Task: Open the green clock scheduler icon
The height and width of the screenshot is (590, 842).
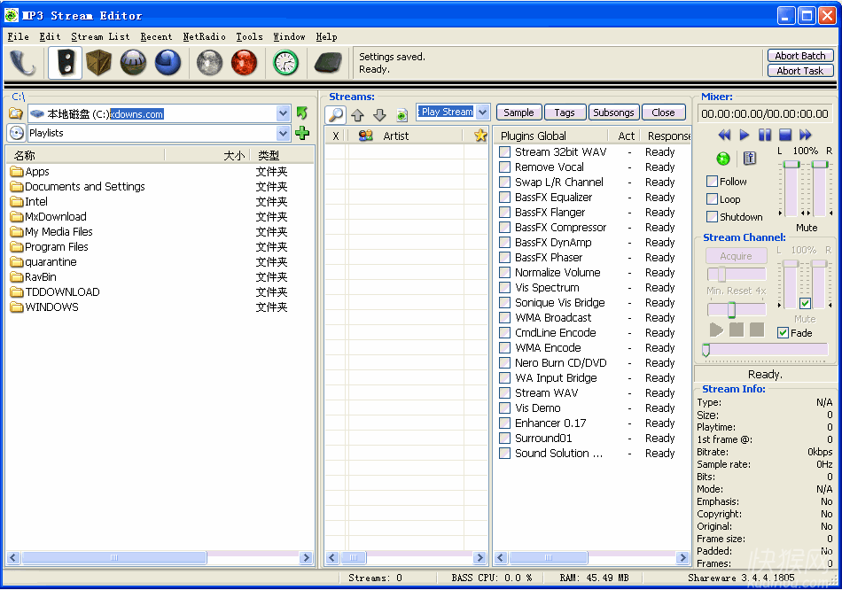Action: pos(285,63)
